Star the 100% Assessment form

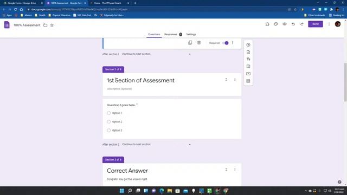pyautogui.click(x=52, y=25)
